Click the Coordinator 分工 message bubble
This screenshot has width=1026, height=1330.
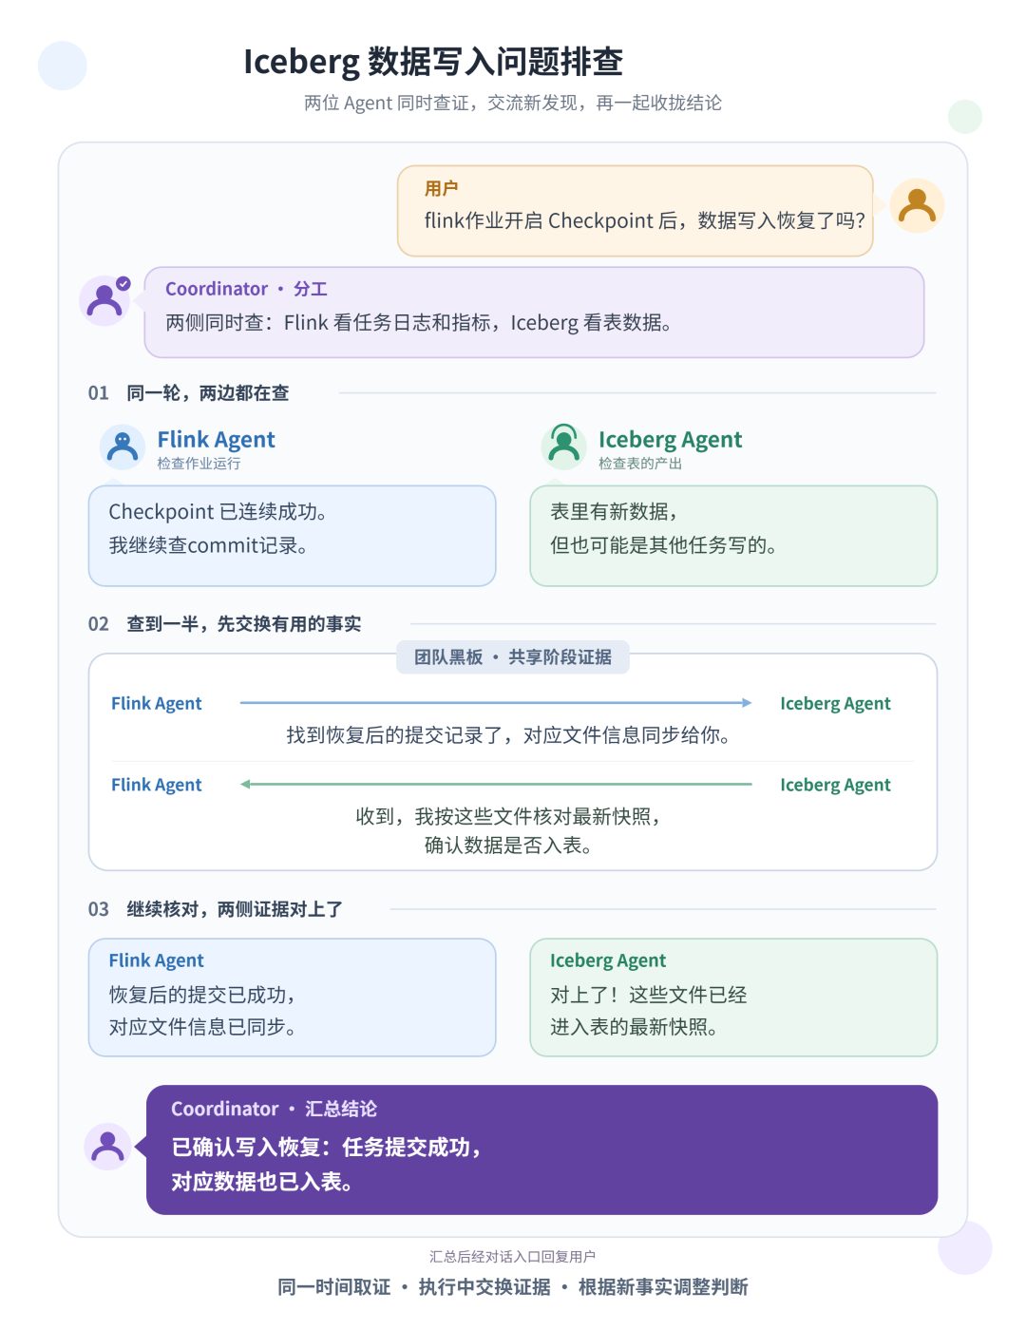(x=534, y=313)
